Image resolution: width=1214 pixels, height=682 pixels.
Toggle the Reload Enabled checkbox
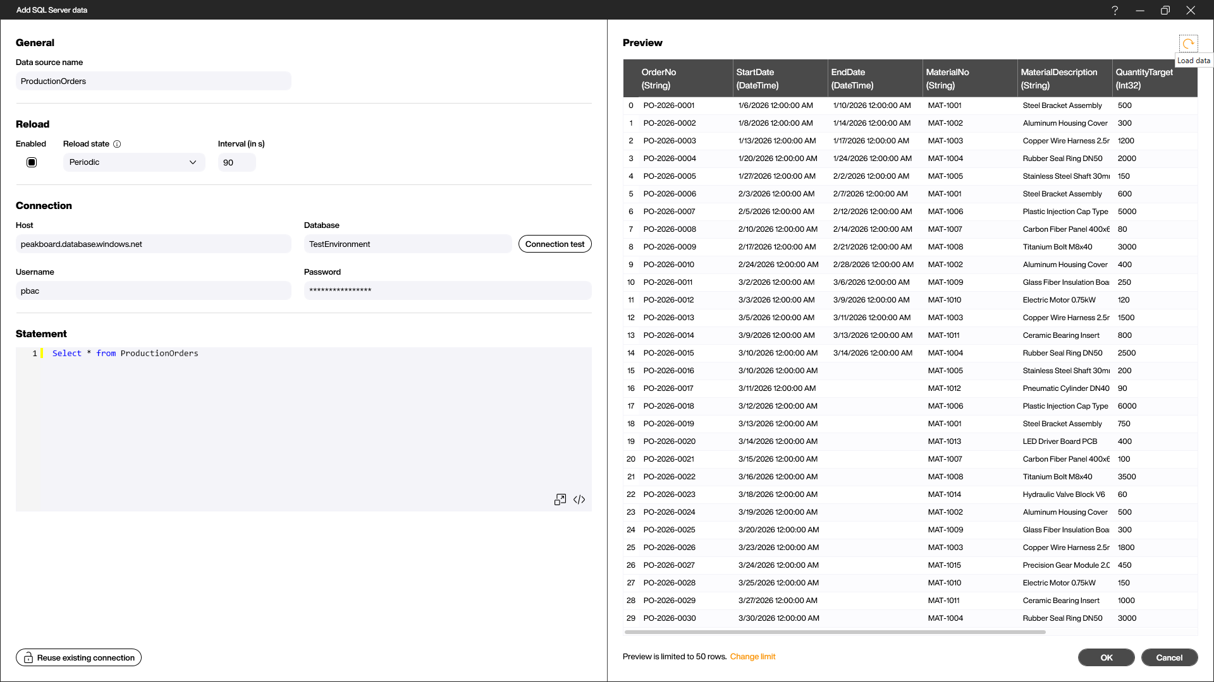tap(32, 162)
